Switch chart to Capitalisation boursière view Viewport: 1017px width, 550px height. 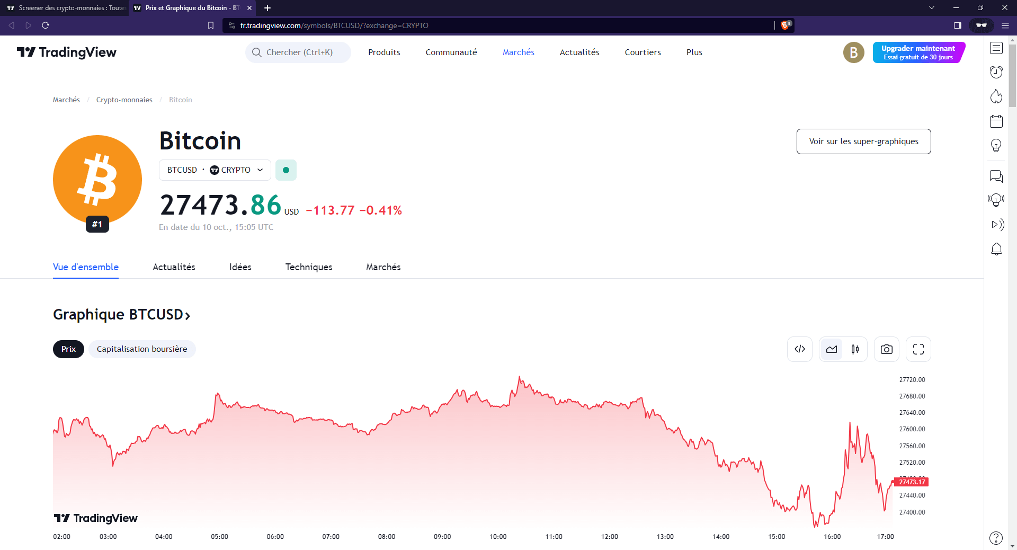pyautogui.click(x=141, y=349)
